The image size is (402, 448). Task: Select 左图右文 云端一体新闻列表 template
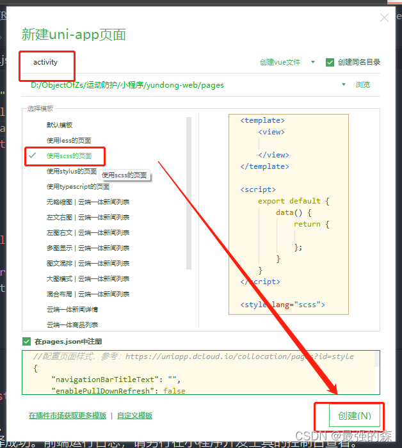(88, 233)
